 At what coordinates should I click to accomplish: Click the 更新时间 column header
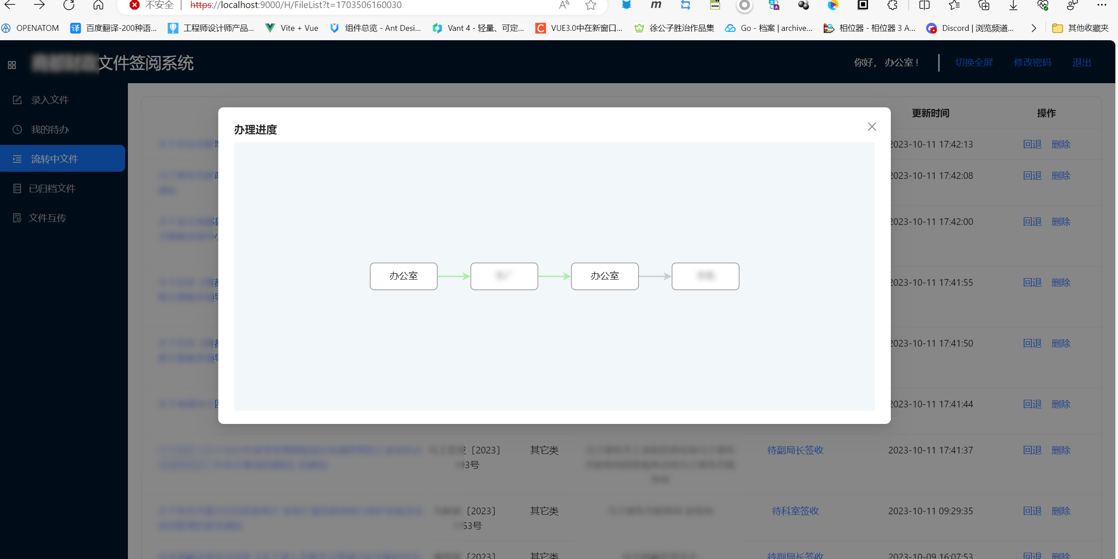point(931,114)
